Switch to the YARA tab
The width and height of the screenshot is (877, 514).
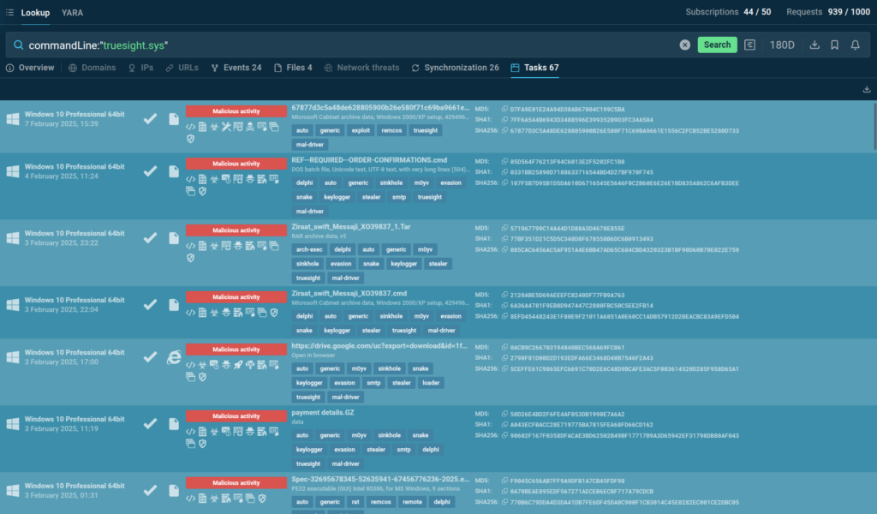pos(72,13)
